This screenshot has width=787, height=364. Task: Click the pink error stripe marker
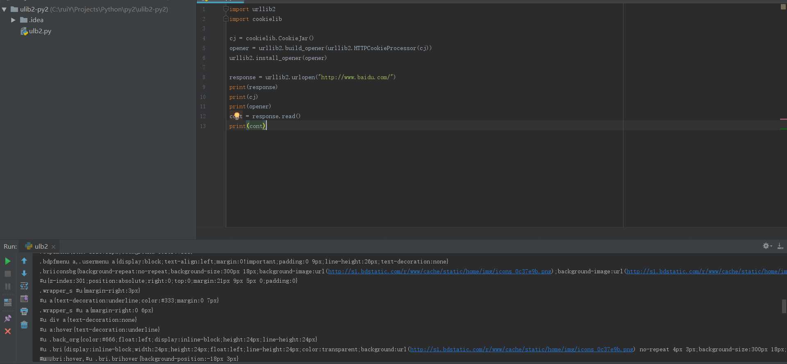point(783,119)
